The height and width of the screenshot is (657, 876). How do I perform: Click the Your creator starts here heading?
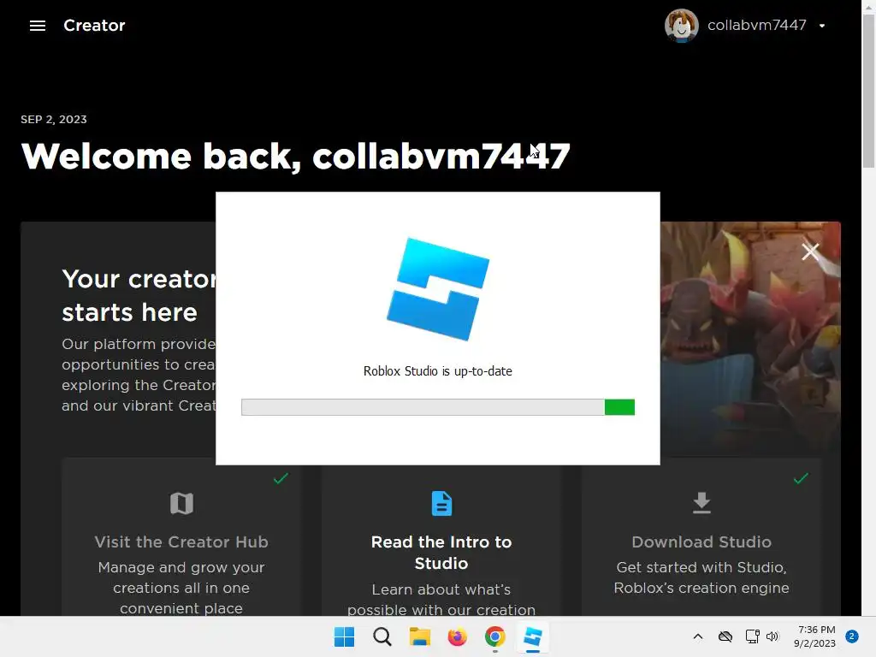139,295
